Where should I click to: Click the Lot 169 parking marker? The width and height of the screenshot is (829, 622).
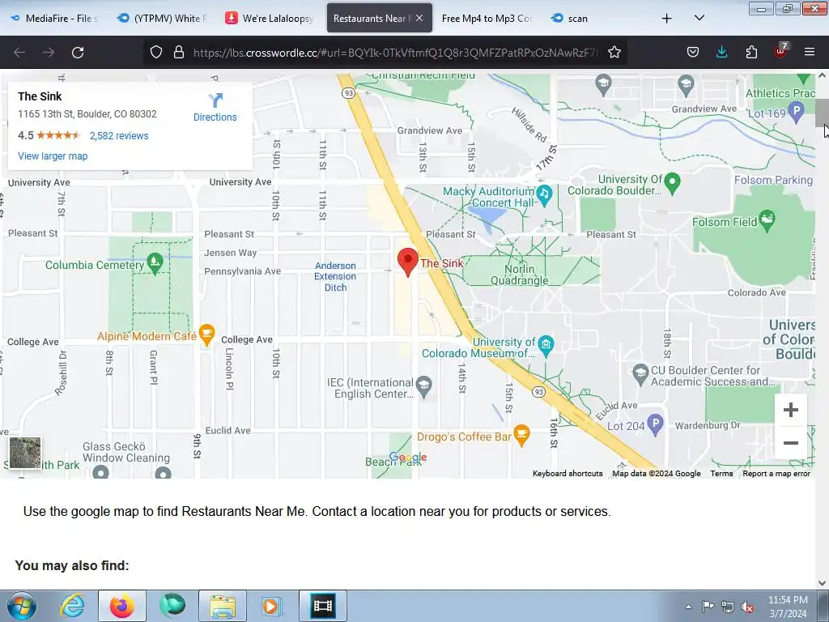(x=796, y=112)
